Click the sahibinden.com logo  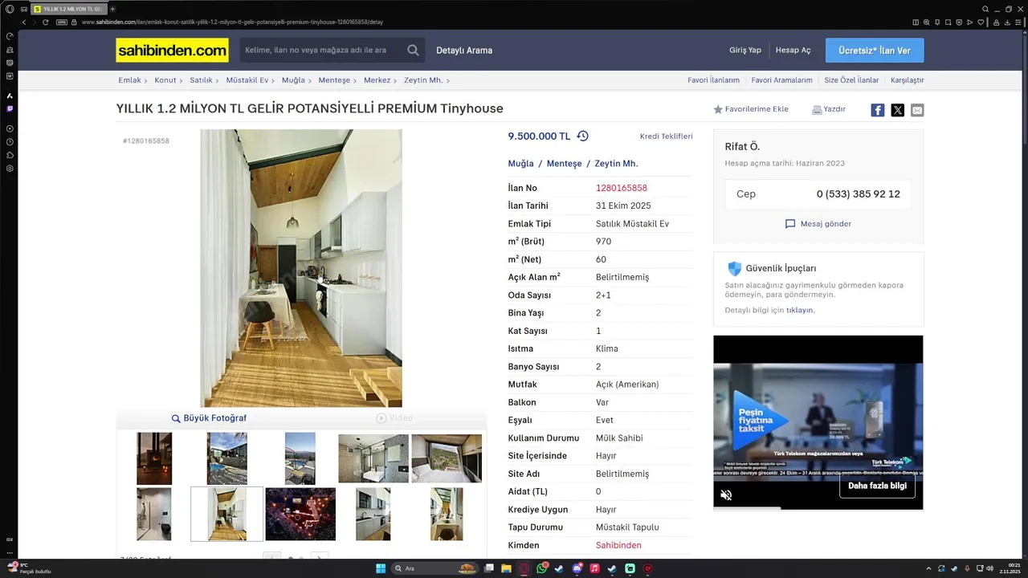172,51
